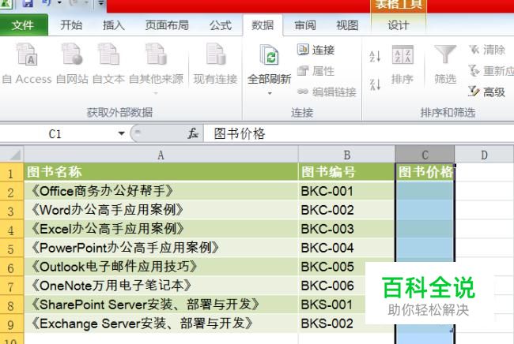514x344 pixels.
Task: Select cell BKC-006
Action: click(332, 286)
